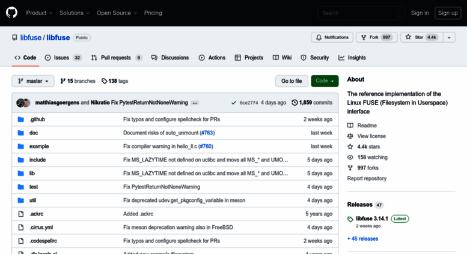Click the Sign up button
467x254 pixels.
(448, 13)
